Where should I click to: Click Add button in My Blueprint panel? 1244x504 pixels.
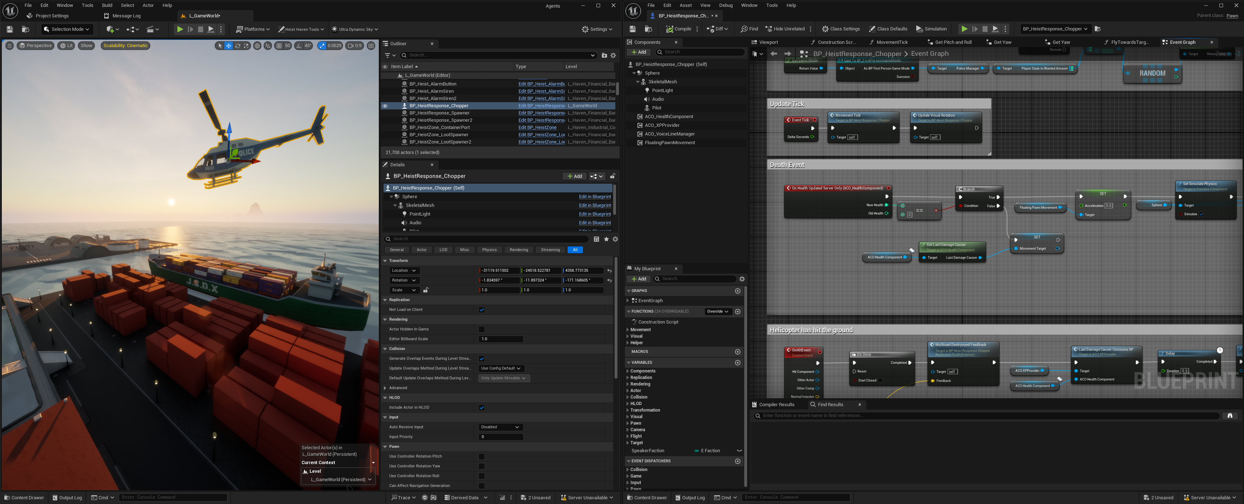(638, 279)
